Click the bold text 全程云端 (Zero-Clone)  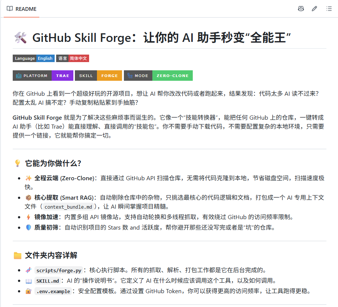64,178
